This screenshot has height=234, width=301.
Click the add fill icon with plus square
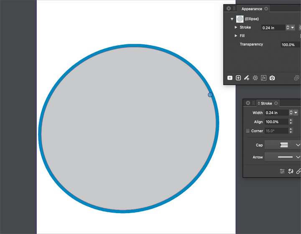[x=238, y=78]
